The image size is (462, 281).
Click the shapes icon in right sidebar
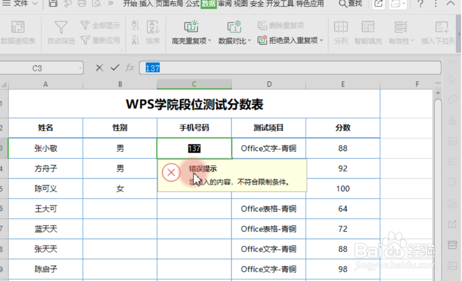[x=452, y=99]
